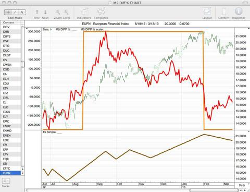The width and height of the screenshot is (250, 192).
Task: Toggle the Inspector panel
Action: point(239,11)
